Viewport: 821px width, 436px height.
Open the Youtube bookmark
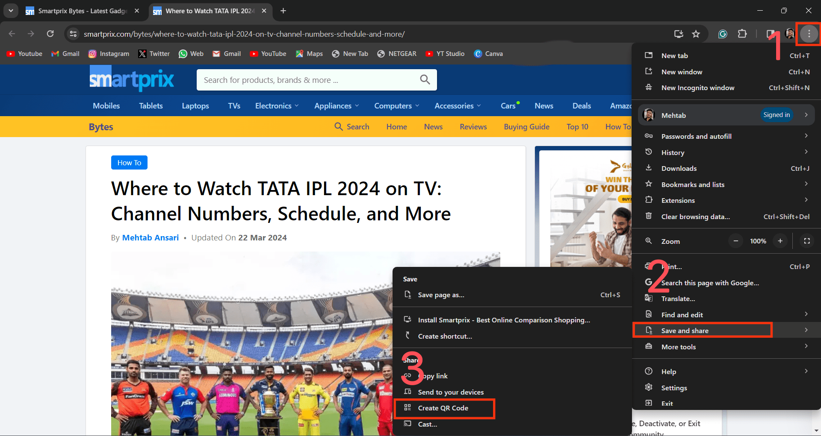pyautogui.click(x=24, y=54)
